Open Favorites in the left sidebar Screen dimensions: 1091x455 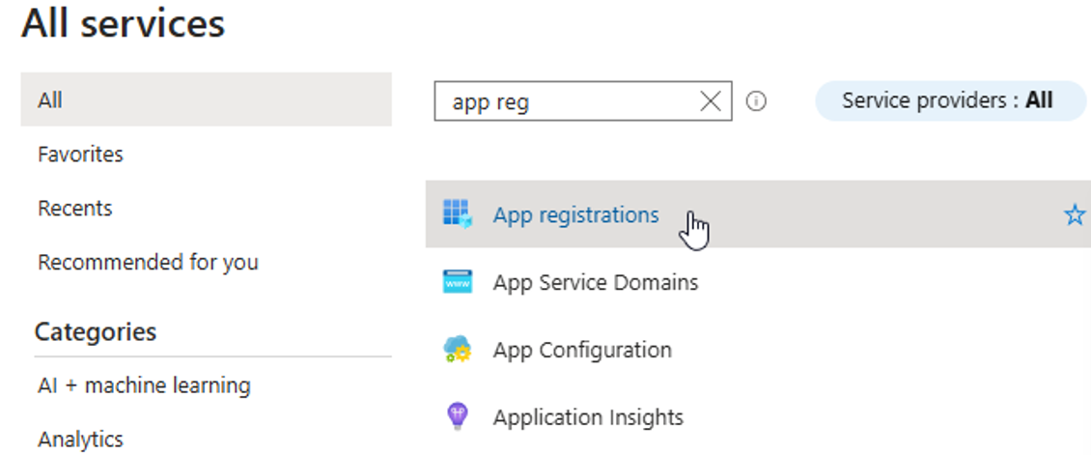click(x=80, y=155)
